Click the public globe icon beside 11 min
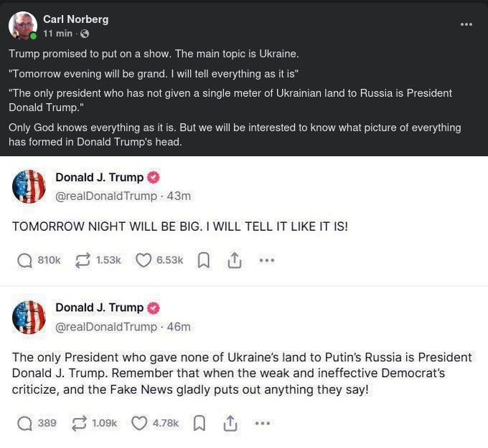This screenshot has height=448, width=488. pos(85,34)
